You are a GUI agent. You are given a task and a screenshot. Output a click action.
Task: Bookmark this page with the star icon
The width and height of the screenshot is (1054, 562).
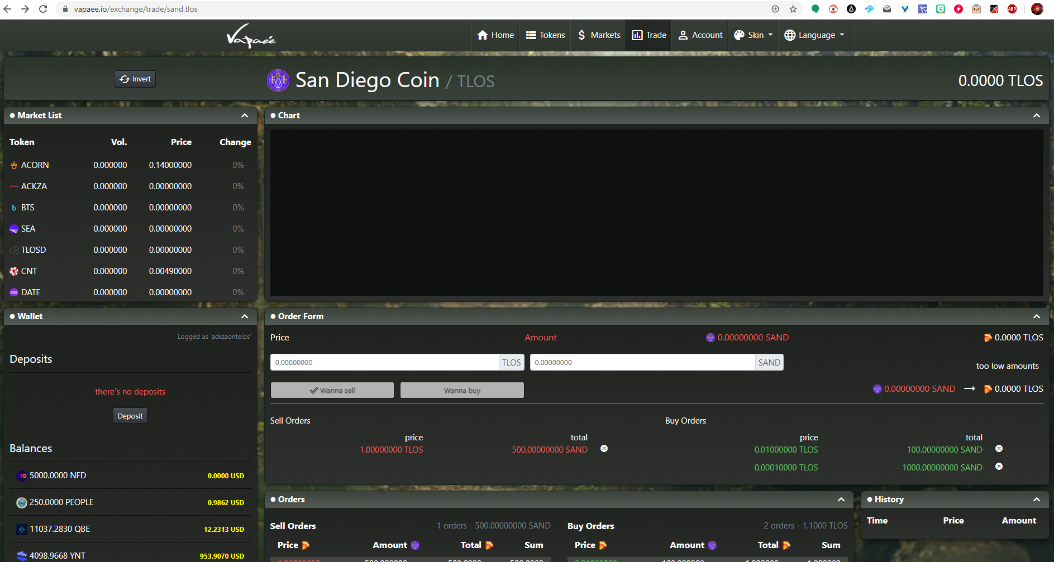coord(793,9)
